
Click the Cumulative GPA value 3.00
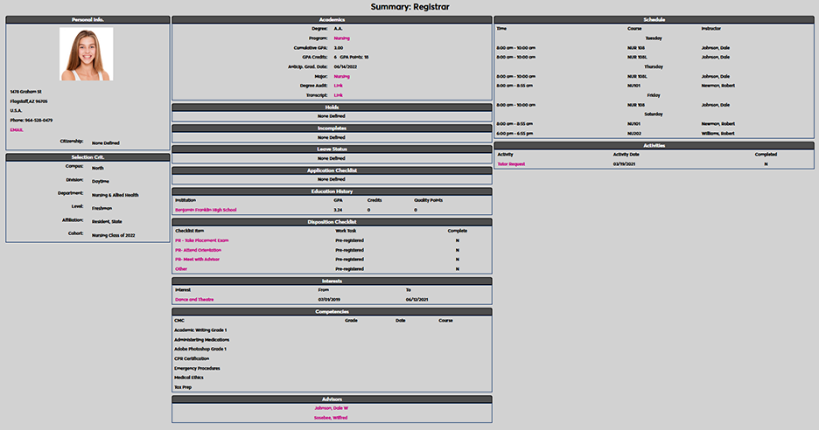[339, 47]
